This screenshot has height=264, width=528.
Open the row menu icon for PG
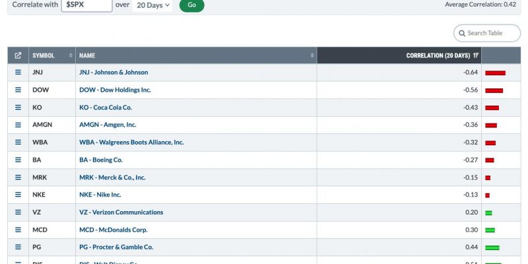click(18, 247)
